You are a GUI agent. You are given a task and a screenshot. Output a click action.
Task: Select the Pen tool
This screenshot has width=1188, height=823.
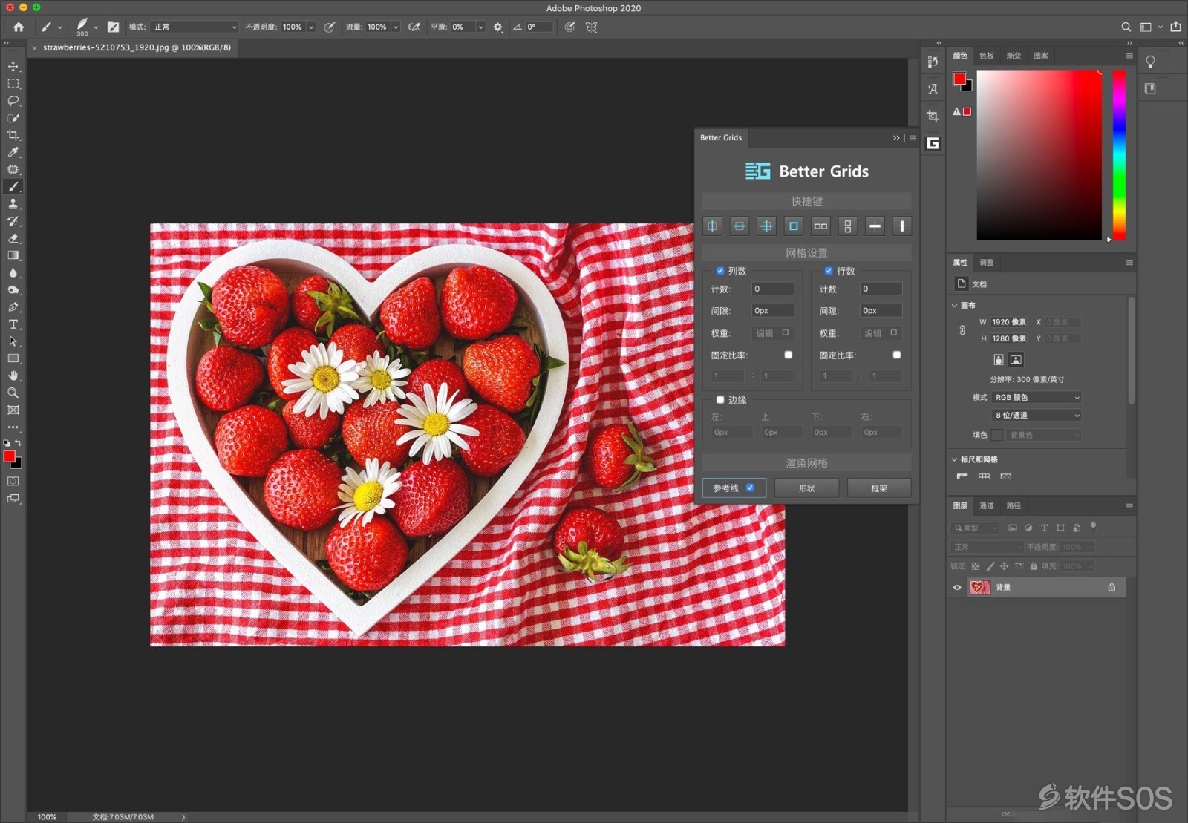pos(13,306)
